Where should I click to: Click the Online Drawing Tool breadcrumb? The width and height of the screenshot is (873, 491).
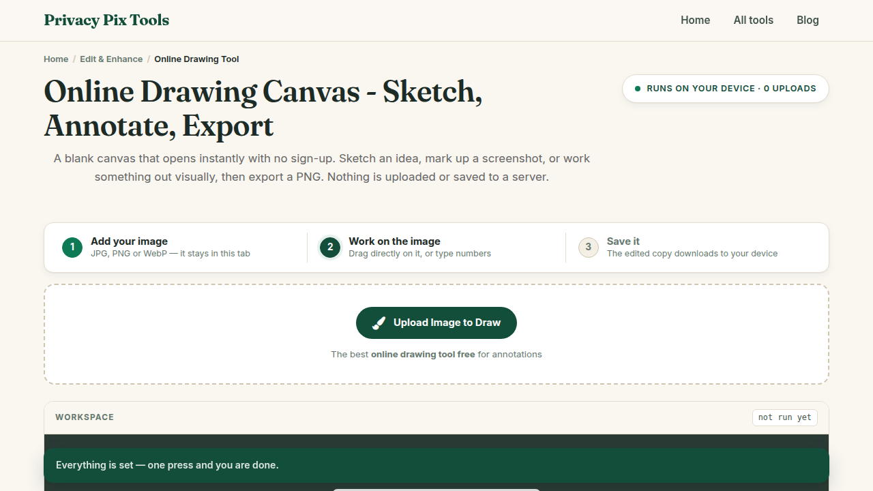click(x=196, y=59)
